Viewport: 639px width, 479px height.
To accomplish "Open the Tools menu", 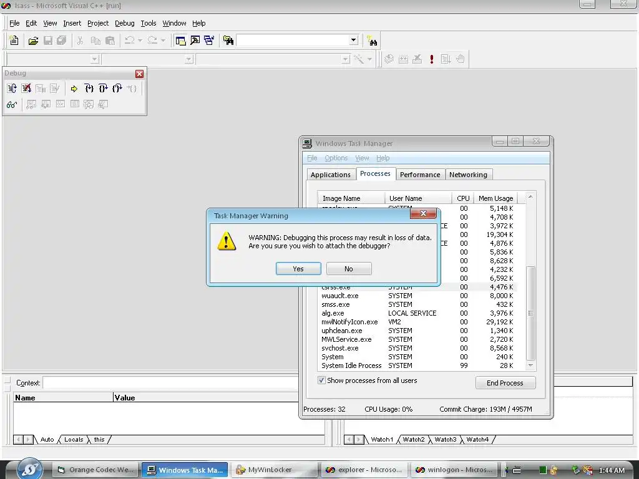I will [149, 23].
